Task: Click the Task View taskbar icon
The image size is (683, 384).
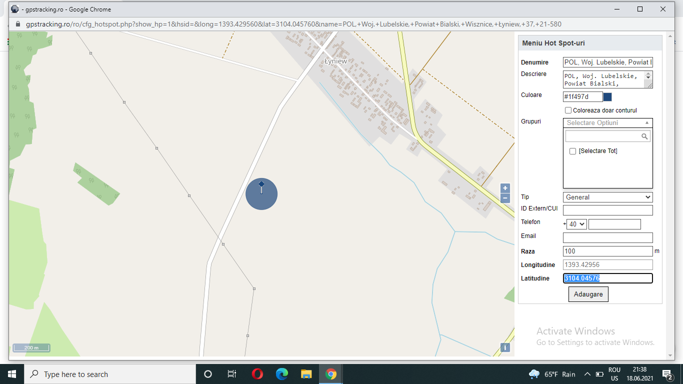Action: (232, 374)
